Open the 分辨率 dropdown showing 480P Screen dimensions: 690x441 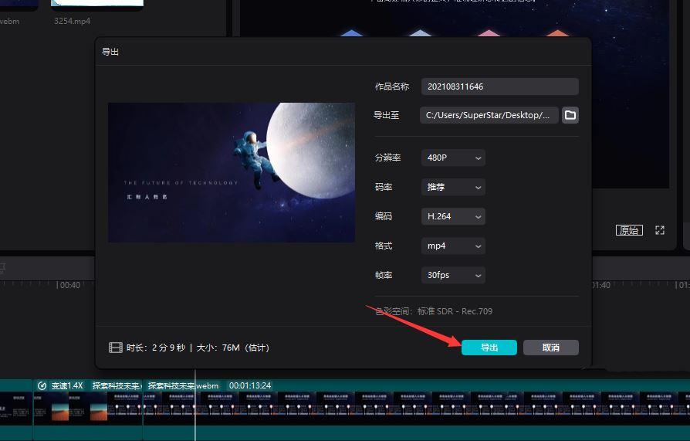point(453,158)
